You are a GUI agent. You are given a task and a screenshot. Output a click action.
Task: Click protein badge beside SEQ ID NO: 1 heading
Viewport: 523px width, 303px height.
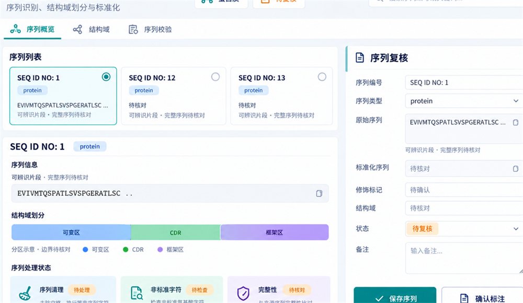tap(90, 146)
